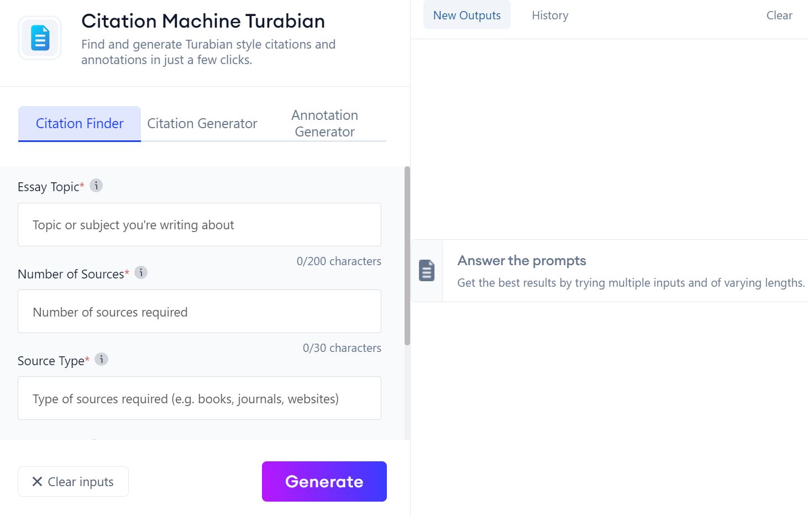808x516 pixels.
Task: Click the Essay Topic info icon
Action: pos(96,186)
